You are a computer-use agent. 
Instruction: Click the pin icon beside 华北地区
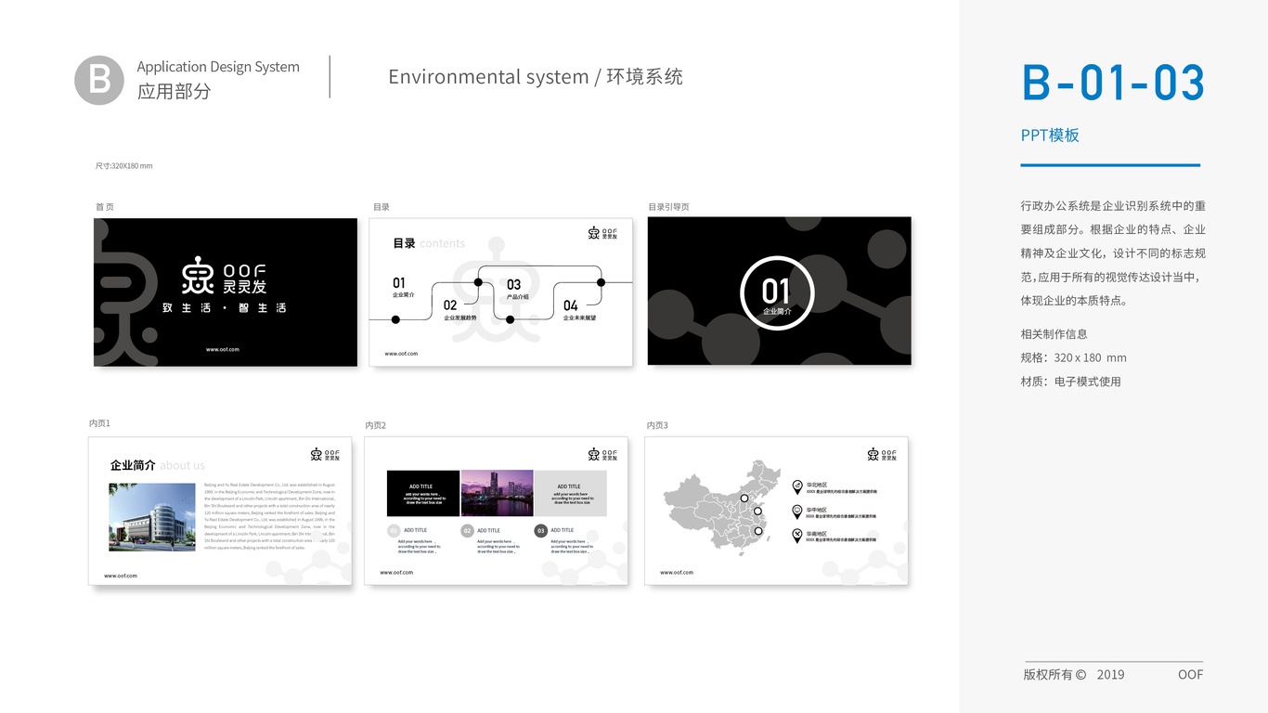click(x=797, y=486)
